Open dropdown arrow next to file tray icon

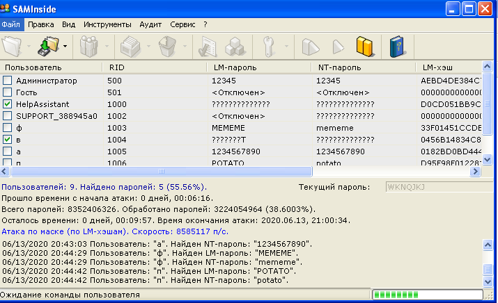tap(148, 47)
